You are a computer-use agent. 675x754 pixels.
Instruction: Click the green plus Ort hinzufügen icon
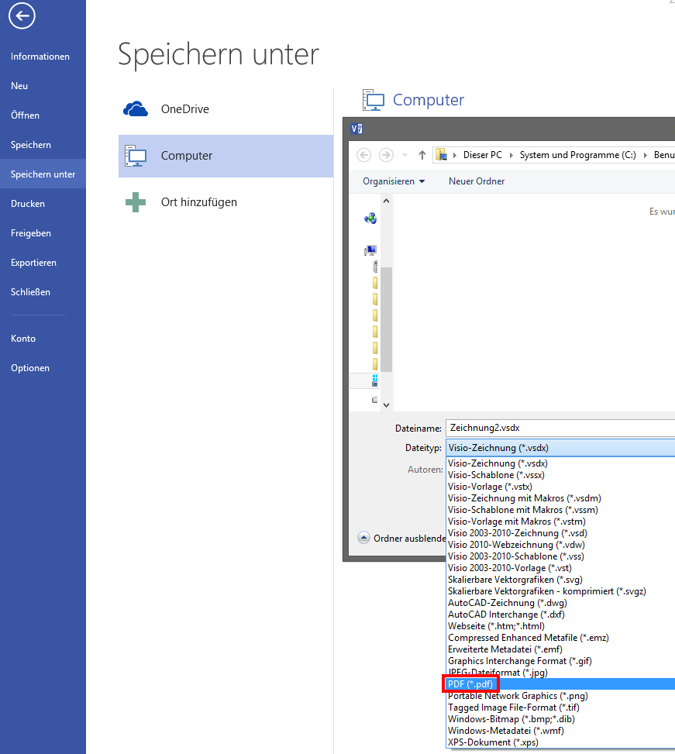tap(136, 202)
